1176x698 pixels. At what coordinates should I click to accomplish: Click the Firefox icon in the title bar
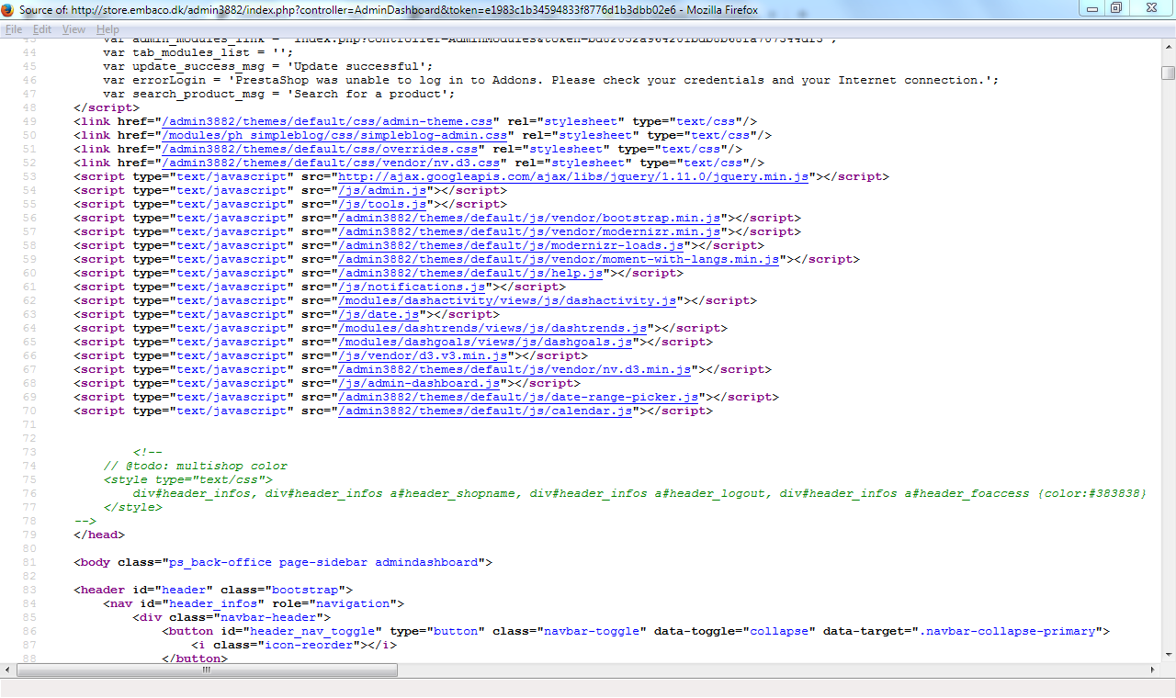click(9, 8)
